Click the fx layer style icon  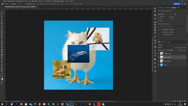click(172, 101)
